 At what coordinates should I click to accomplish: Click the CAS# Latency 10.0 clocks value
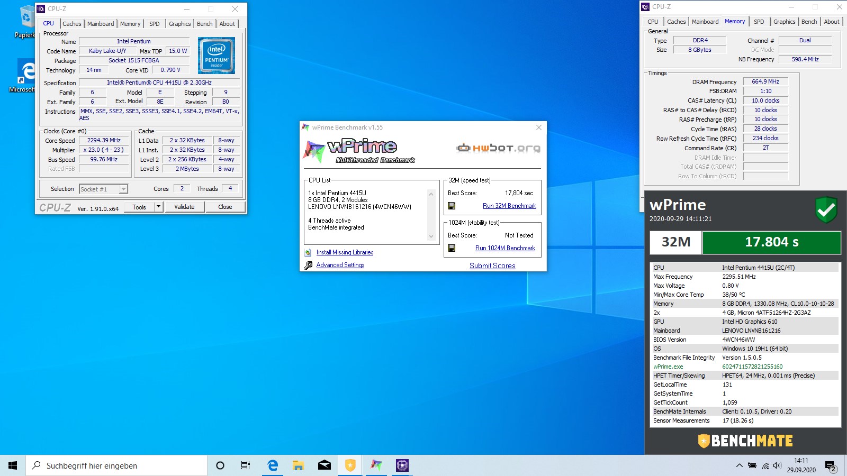click(x=765, y=100)
